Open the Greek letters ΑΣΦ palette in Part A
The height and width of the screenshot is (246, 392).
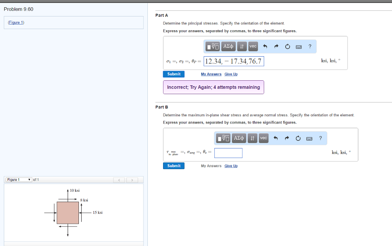coord(228,46)
